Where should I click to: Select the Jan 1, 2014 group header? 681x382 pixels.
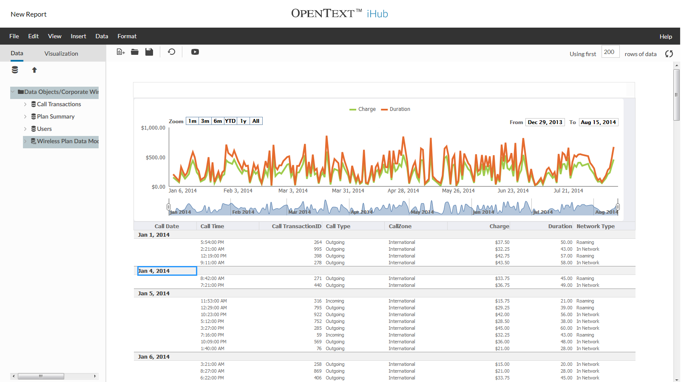point(154,235)
